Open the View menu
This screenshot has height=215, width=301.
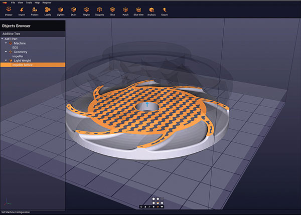(x=20, y=3)
